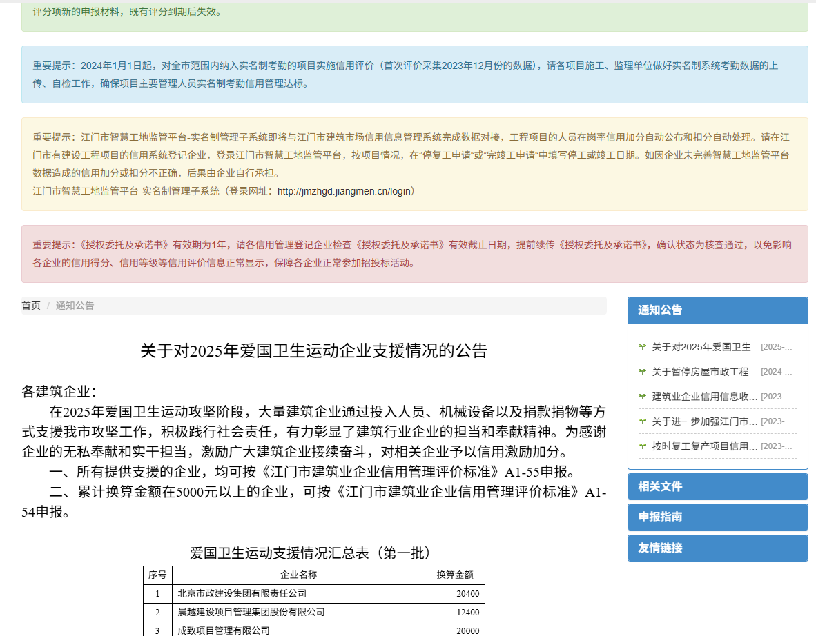Click 北京市政建设集团有限责任公司 table row

click(242, 594)
